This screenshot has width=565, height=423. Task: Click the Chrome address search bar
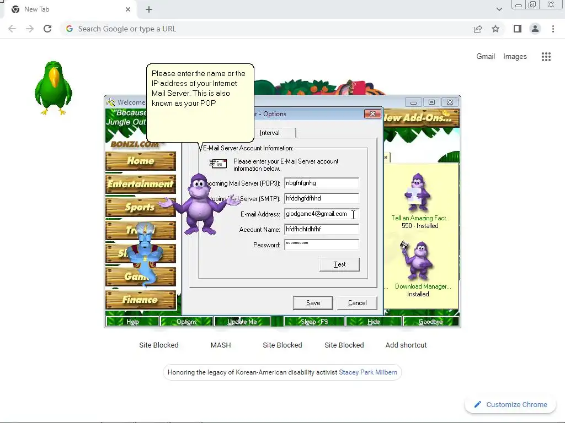tap(266, 29)
